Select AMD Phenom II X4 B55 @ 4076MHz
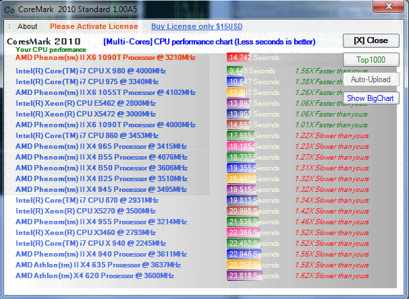Screen dimensions: 409x299 point(101,157)
